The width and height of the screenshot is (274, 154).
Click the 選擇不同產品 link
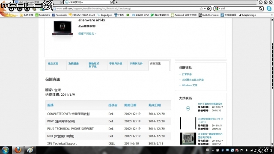87,34
